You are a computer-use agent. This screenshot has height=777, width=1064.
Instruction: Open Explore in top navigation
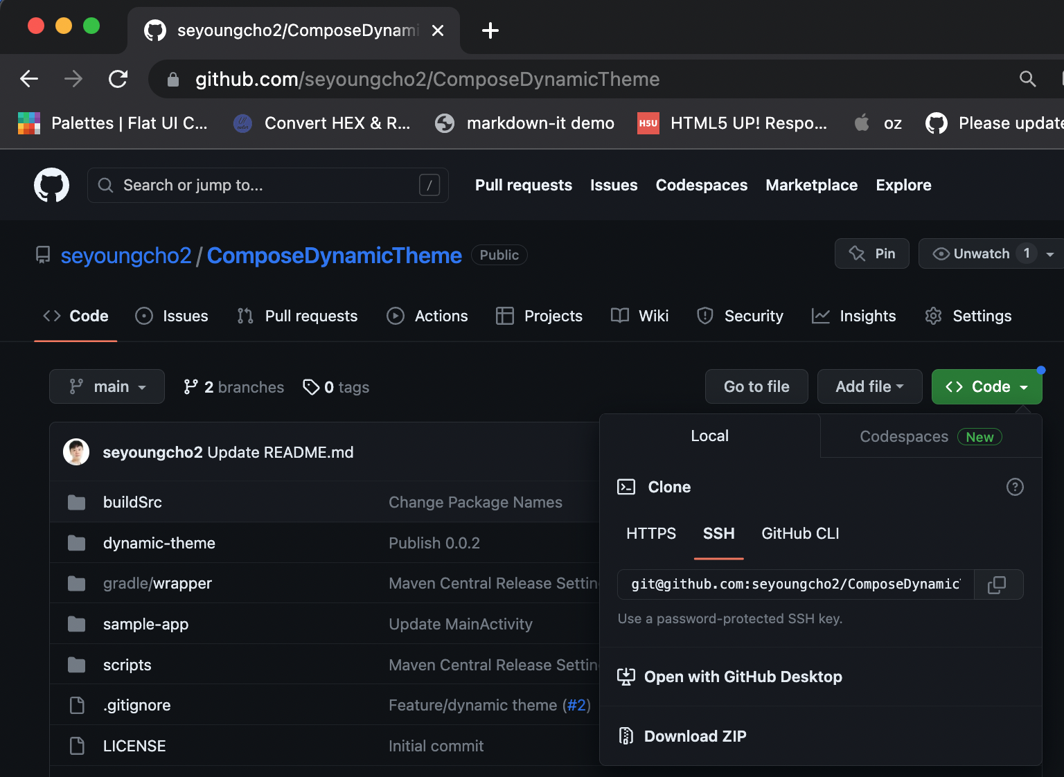click(x=903, y=185)
